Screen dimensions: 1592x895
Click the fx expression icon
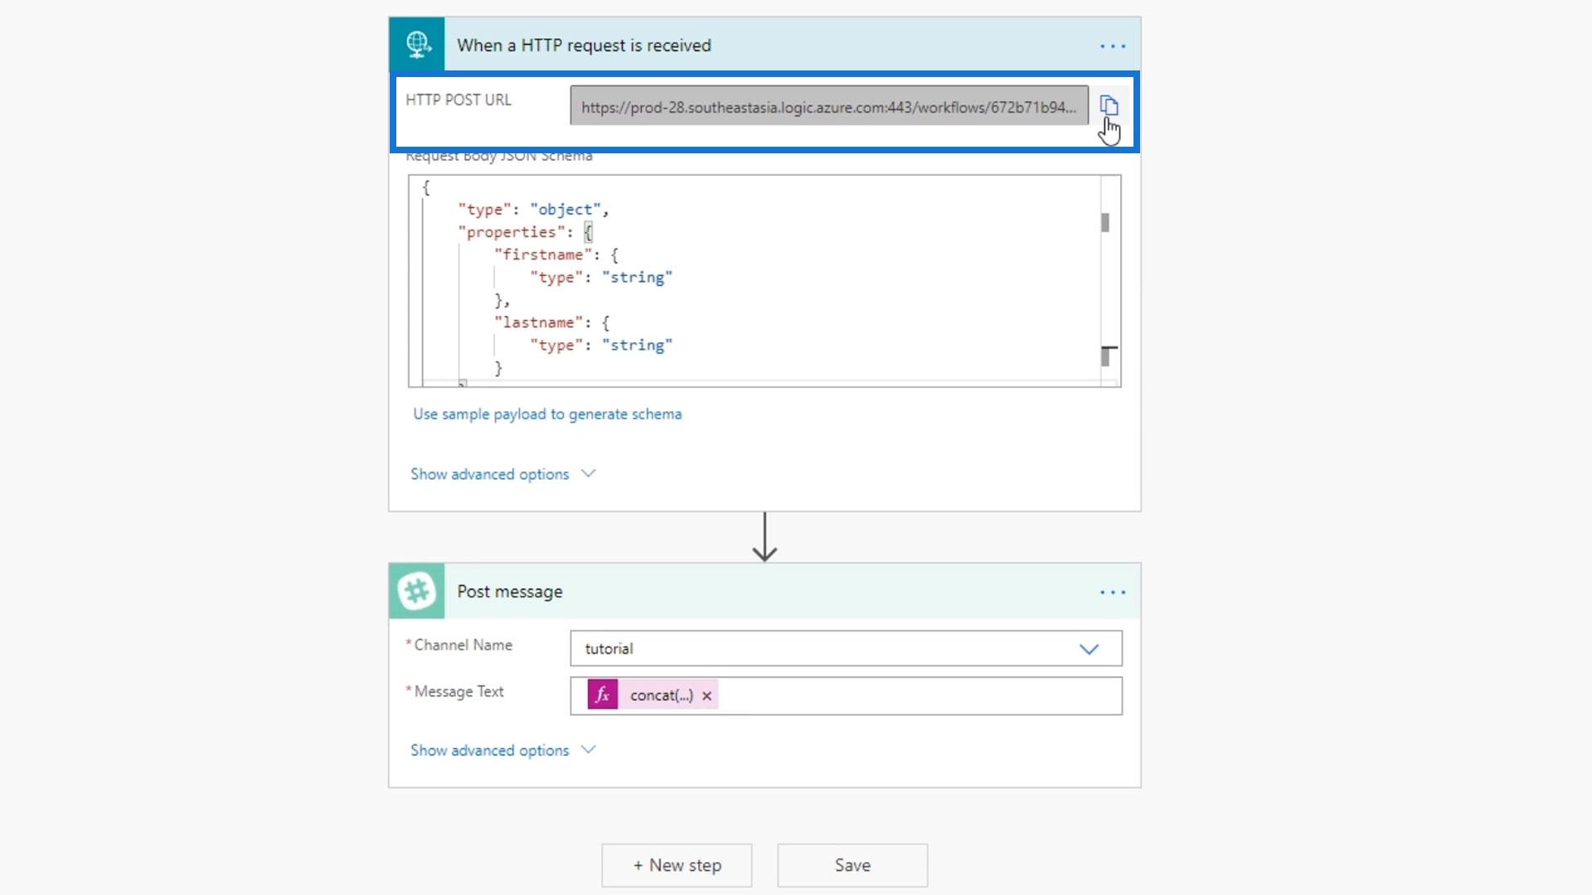coord(603,695)
